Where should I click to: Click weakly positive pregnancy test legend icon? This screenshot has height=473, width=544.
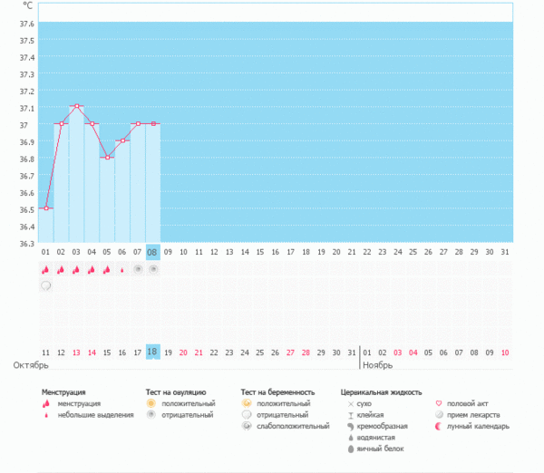(247, 426)
